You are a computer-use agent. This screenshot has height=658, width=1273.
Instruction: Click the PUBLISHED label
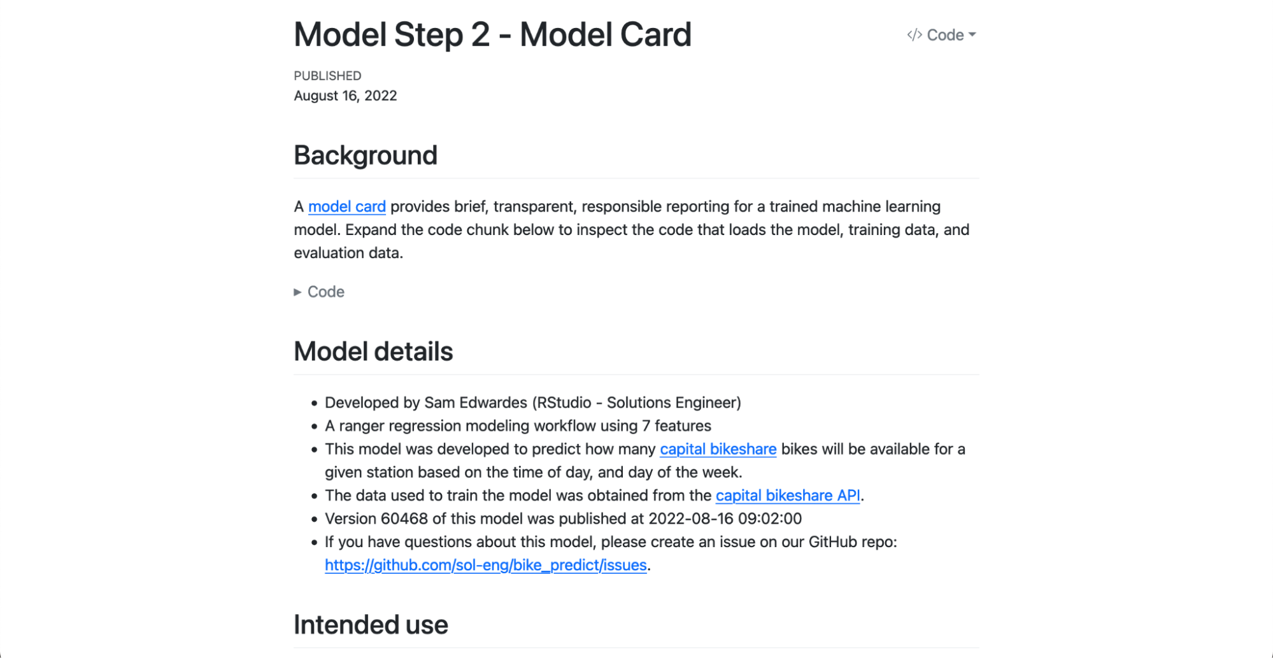327,76
